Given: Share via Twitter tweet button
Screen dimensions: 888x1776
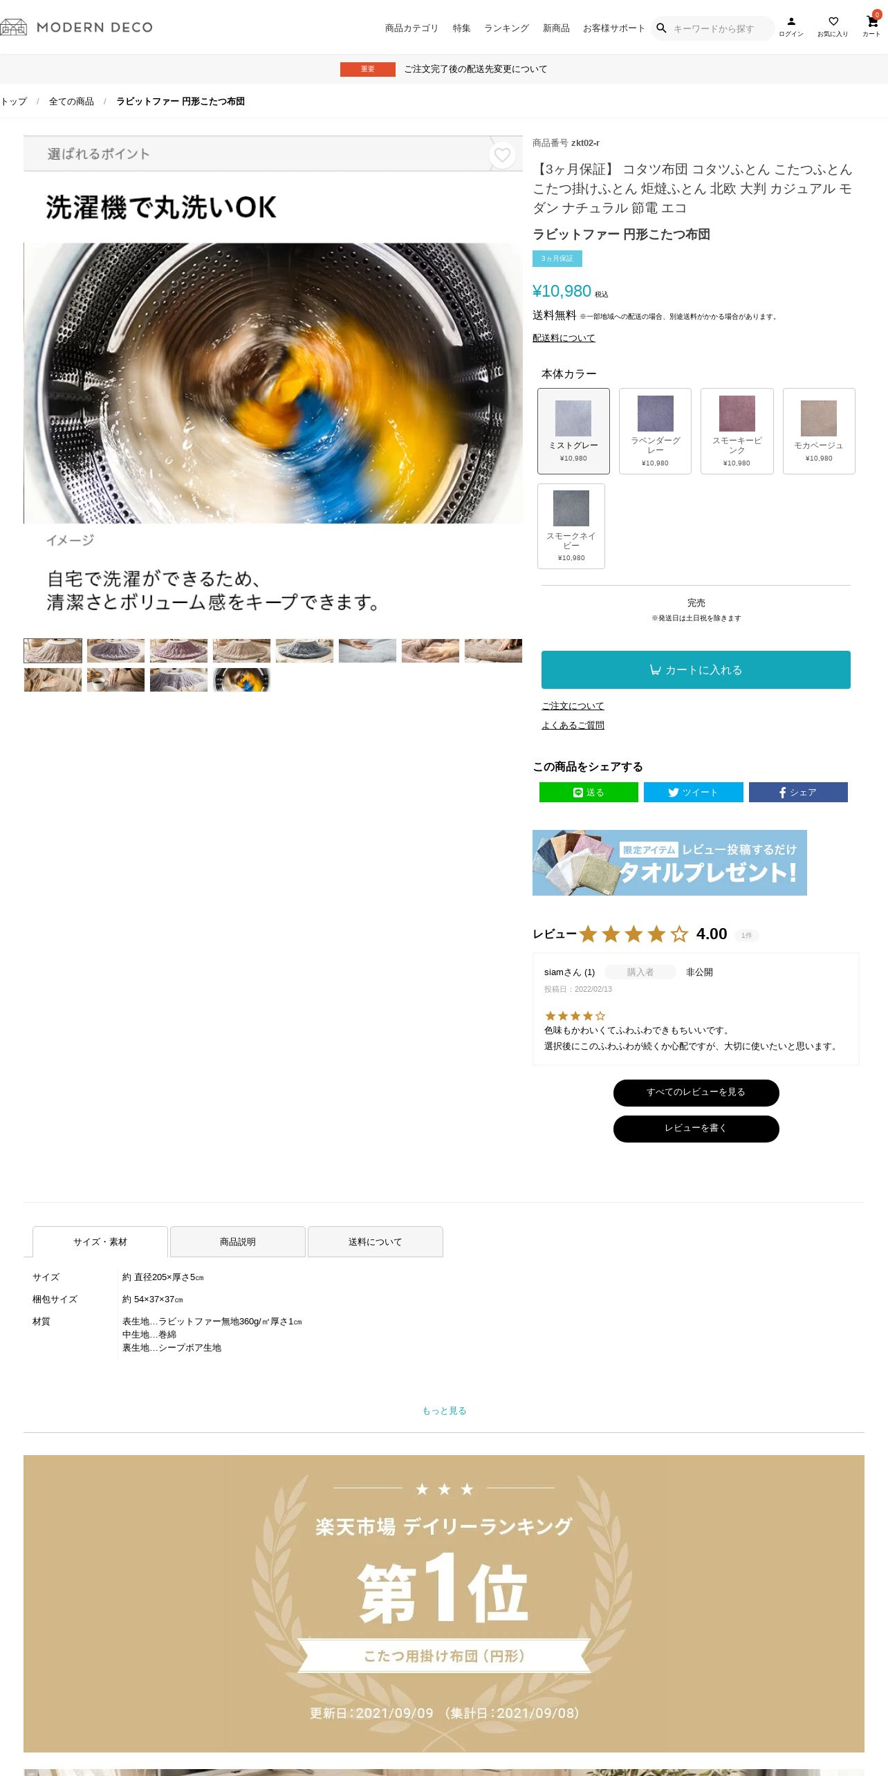Looking at the screenshot, I should (693, 793).
